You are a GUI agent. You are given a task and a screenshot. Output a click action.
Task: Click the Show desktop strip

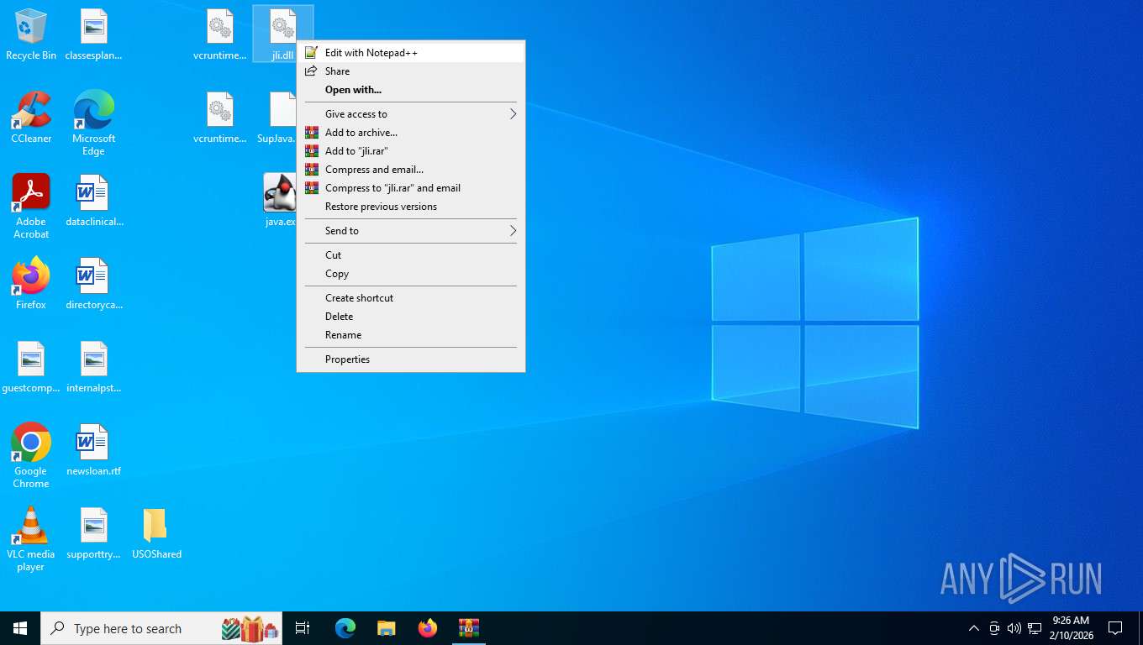tap(1140, 628)
